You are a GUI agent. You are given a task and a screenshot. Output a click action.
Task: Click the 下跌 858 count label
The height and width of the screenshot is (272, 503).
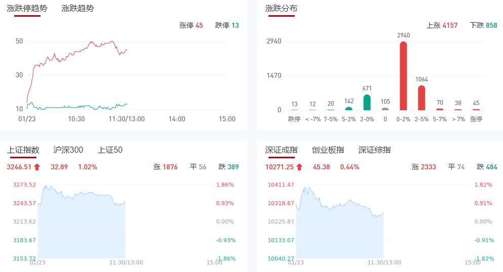[x=484, y=25]
